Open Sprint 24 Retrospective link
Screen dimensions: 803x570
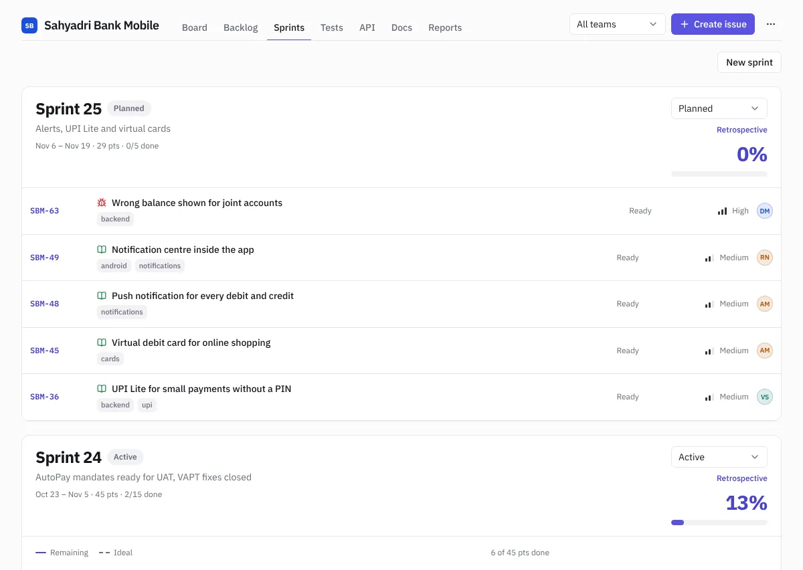(x=742, y=478)
